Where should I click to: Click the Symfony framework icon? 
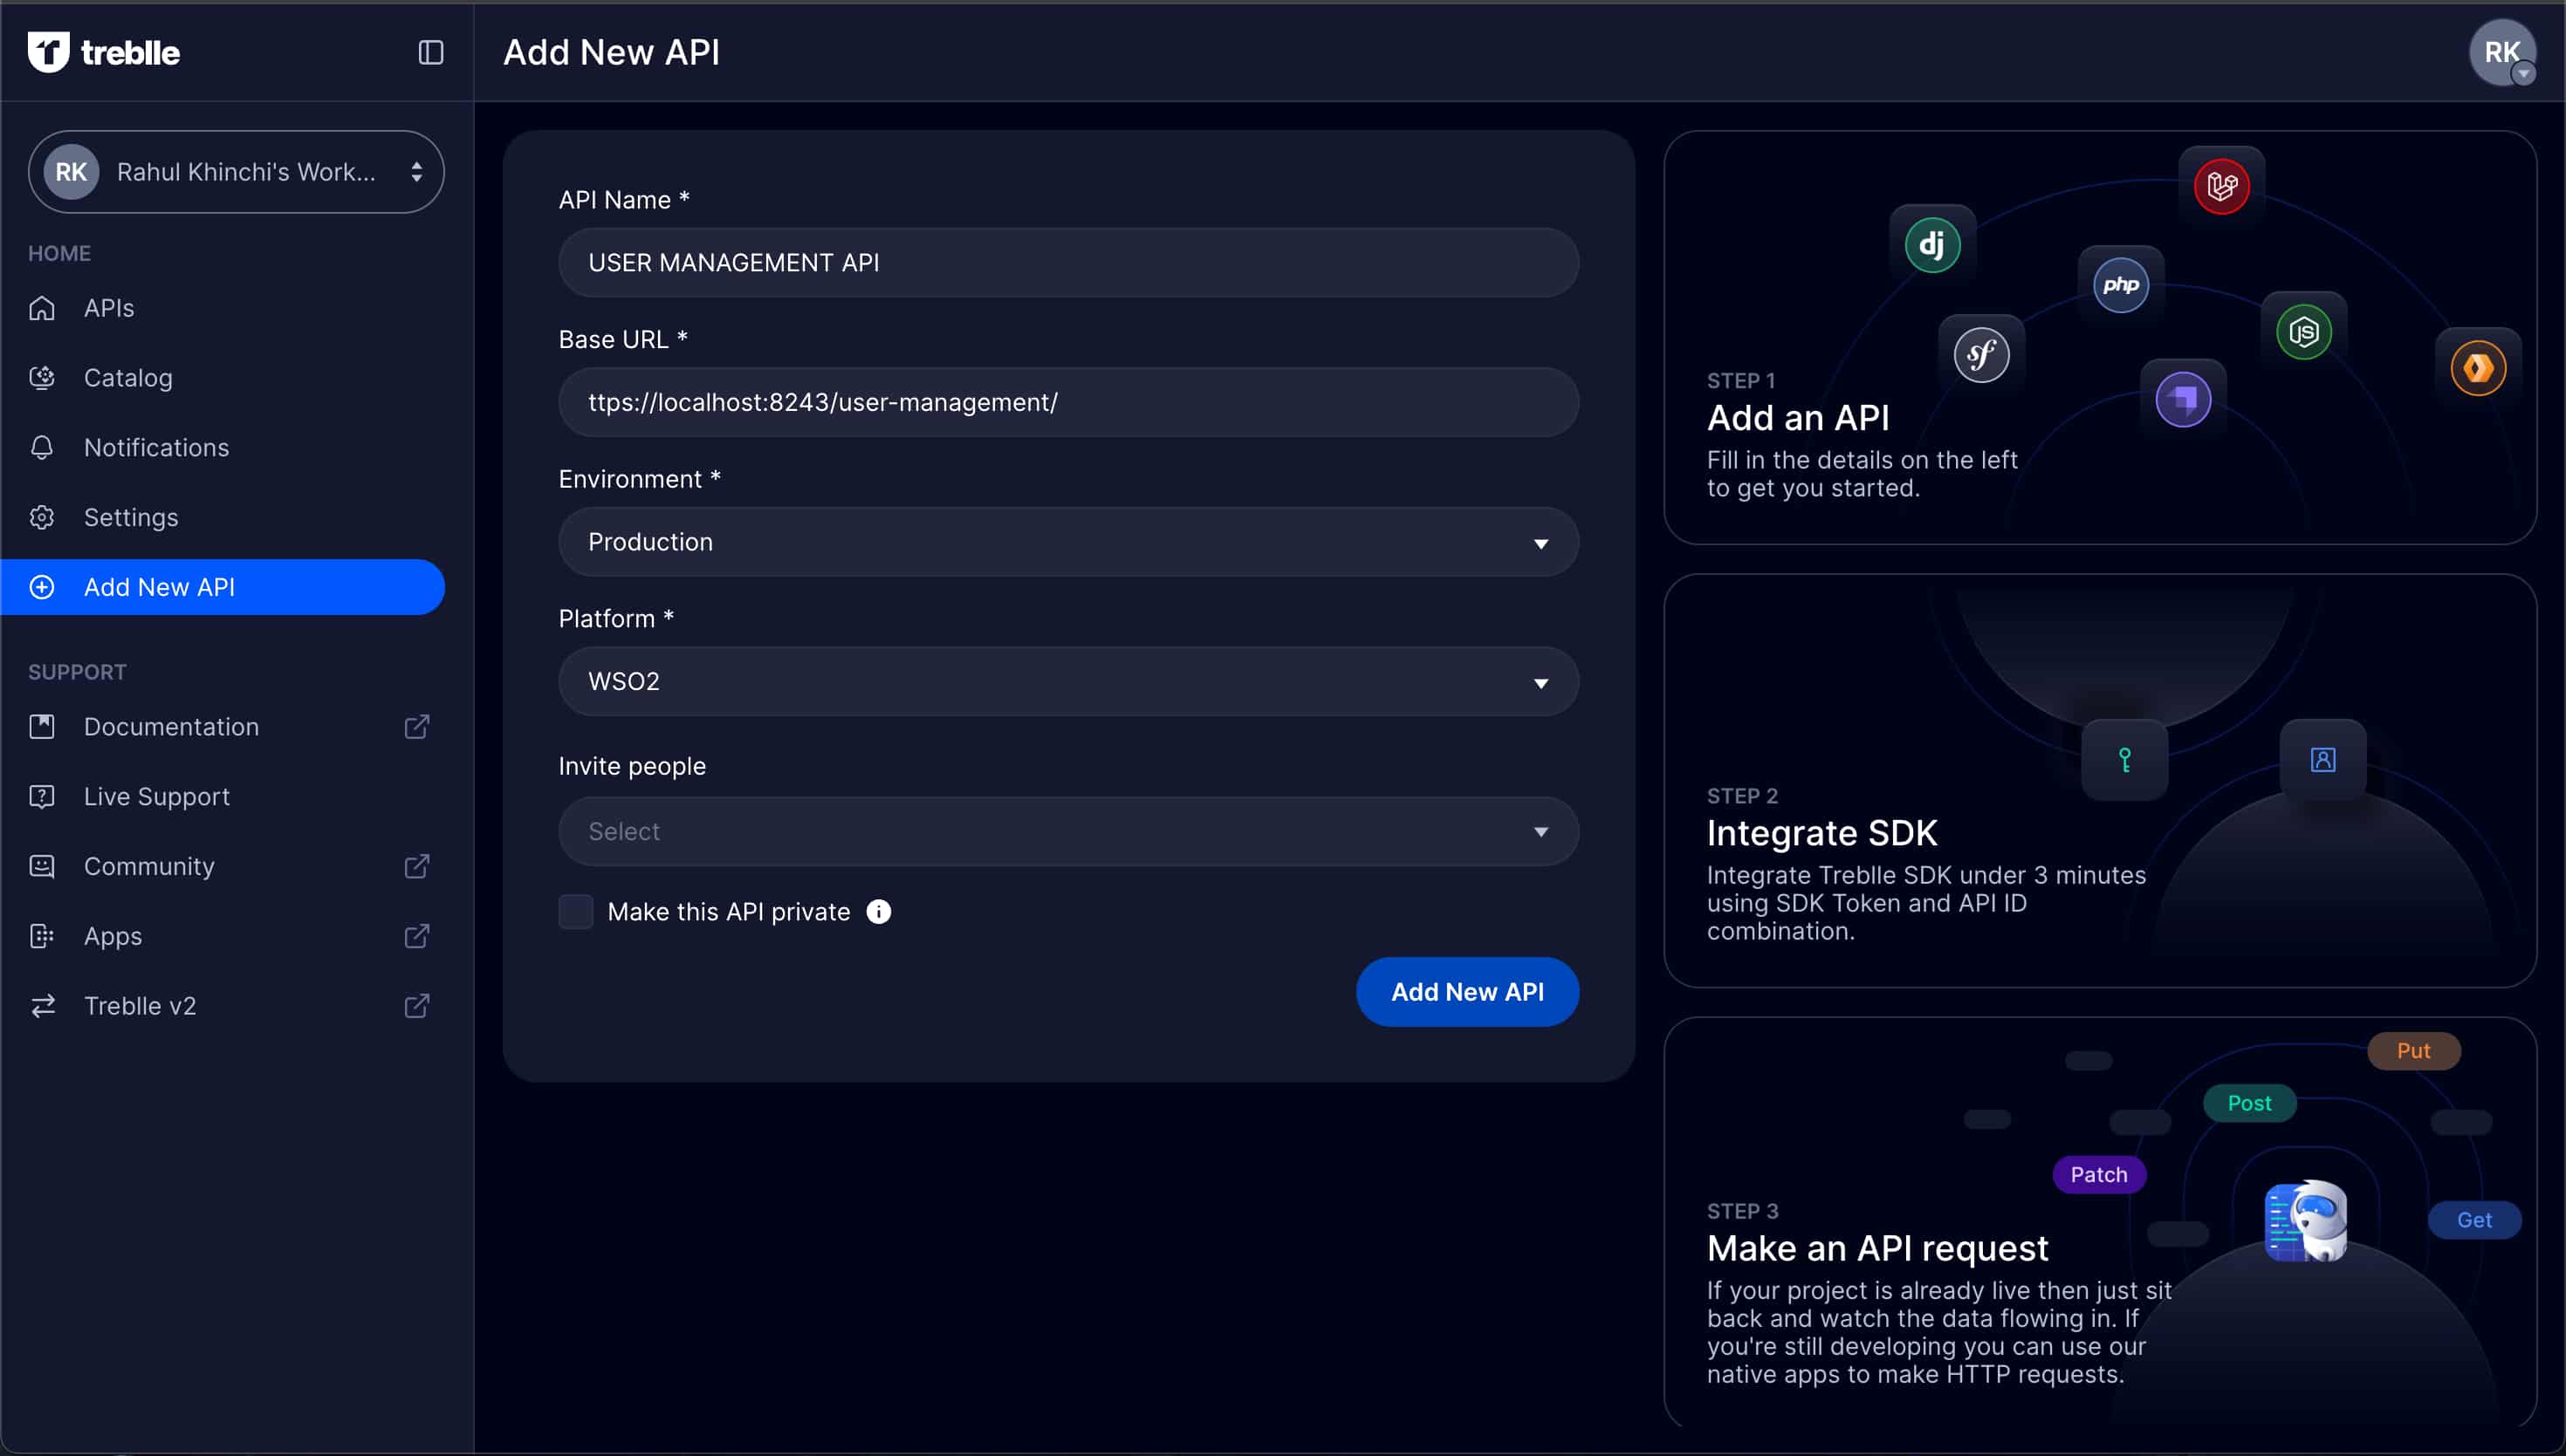pos(1980,355)
